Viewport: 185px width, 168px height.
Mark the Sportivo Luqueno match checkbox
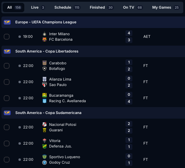click(7, 160)
